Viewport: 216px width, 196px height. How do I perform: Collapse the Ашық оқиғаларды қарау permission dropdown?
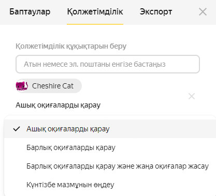[x=58, y=105]
